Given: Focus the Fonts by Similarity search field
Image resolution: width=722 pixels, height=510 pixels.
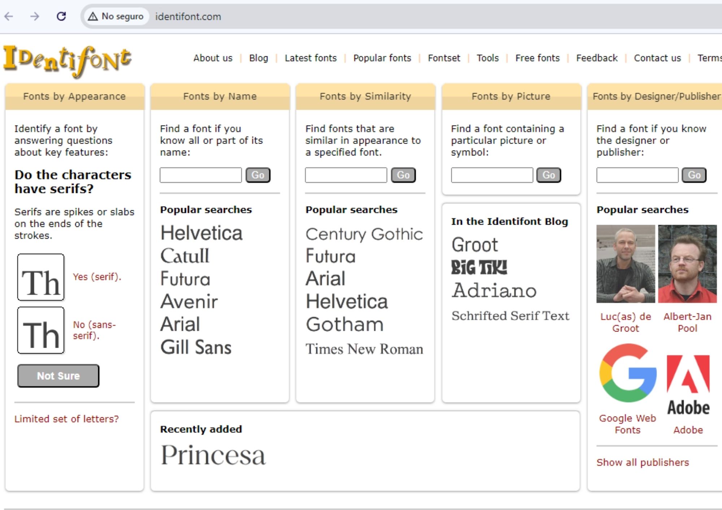Looking at the screenshot, I should [346, 175].
